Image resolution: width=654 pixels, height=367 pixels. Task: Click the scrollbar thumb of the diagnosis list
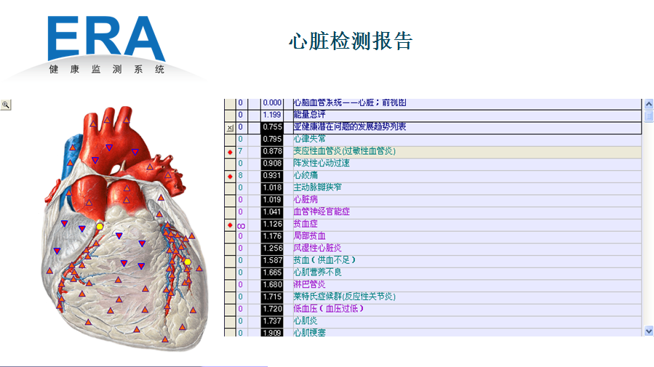pos(648,117)
